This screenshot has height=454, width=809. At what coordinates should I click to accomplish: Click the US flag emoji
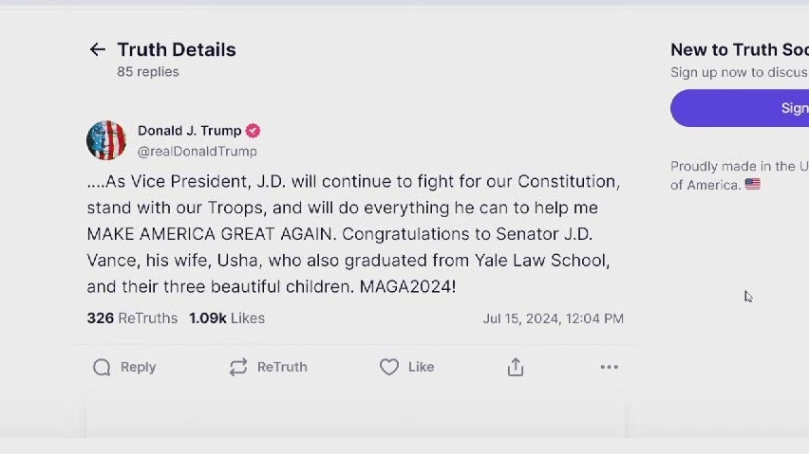tap(753, 185)
